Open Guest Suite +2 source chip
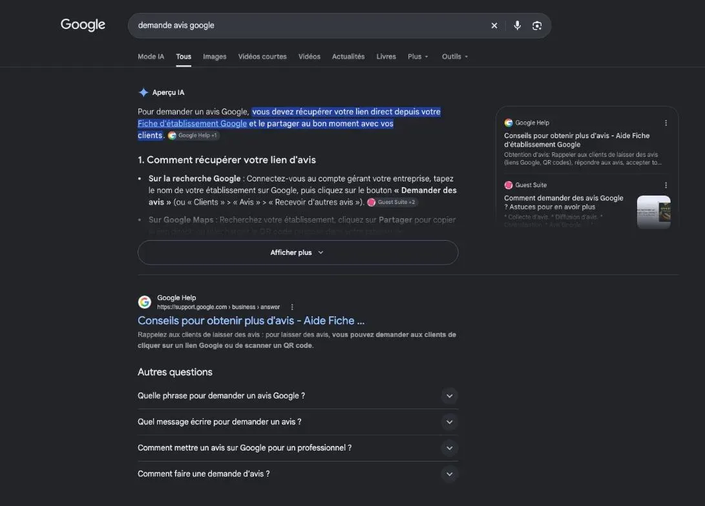Screen dimensions: 705x506 click(x=392, y=202)
